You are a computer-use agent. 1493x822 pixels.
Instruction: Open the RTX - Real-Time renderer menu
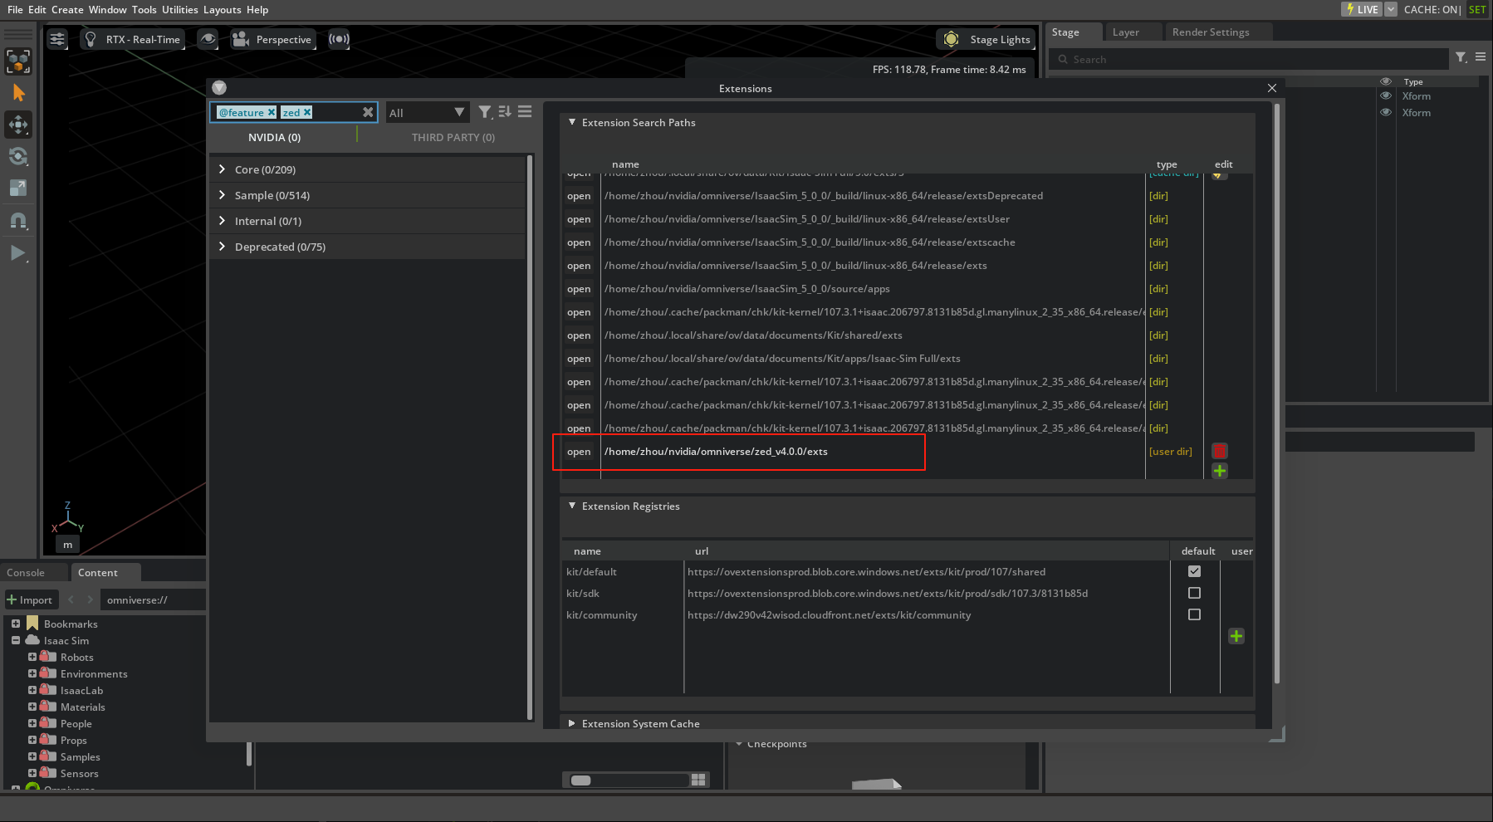click(133, 39)
